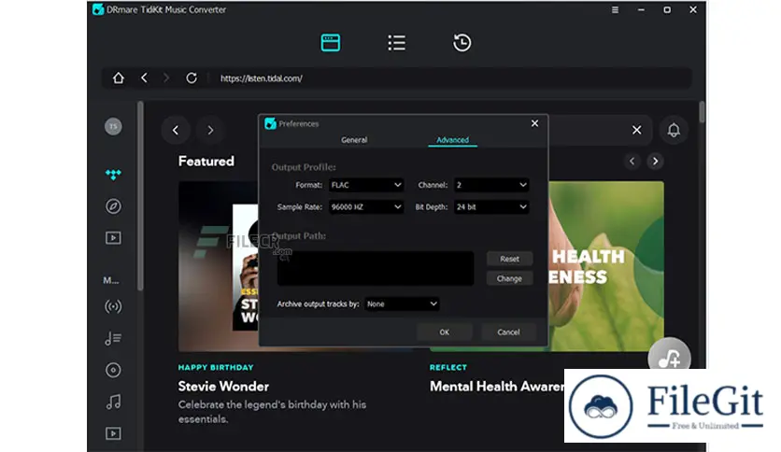Click the main page vertical scrollbar
The image size is (781, 452).
pos(702,112)
